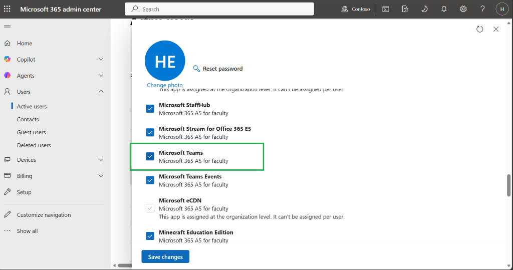
Task: Select Deleted users in the sidebar
Action: click(34, 145)
